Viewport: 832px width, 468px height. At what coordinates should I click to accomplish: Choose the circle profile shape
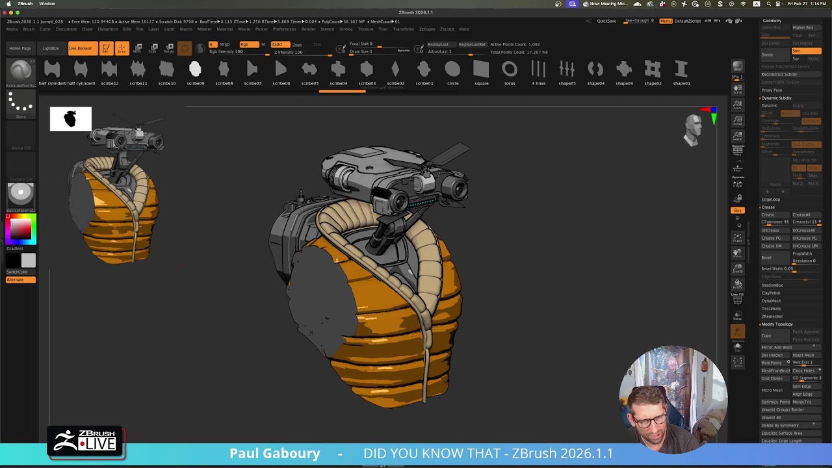tap(452, 72)
